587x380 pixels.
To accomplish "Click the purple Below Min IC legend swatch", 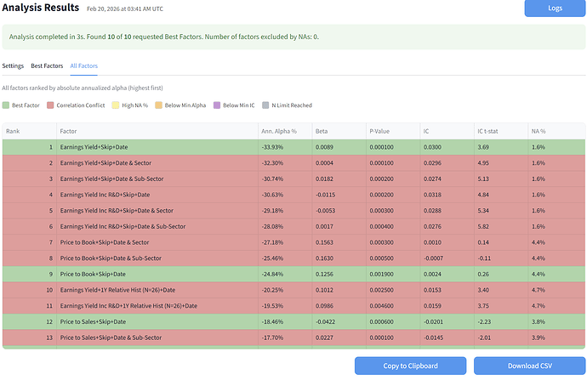I will point(214,105).
